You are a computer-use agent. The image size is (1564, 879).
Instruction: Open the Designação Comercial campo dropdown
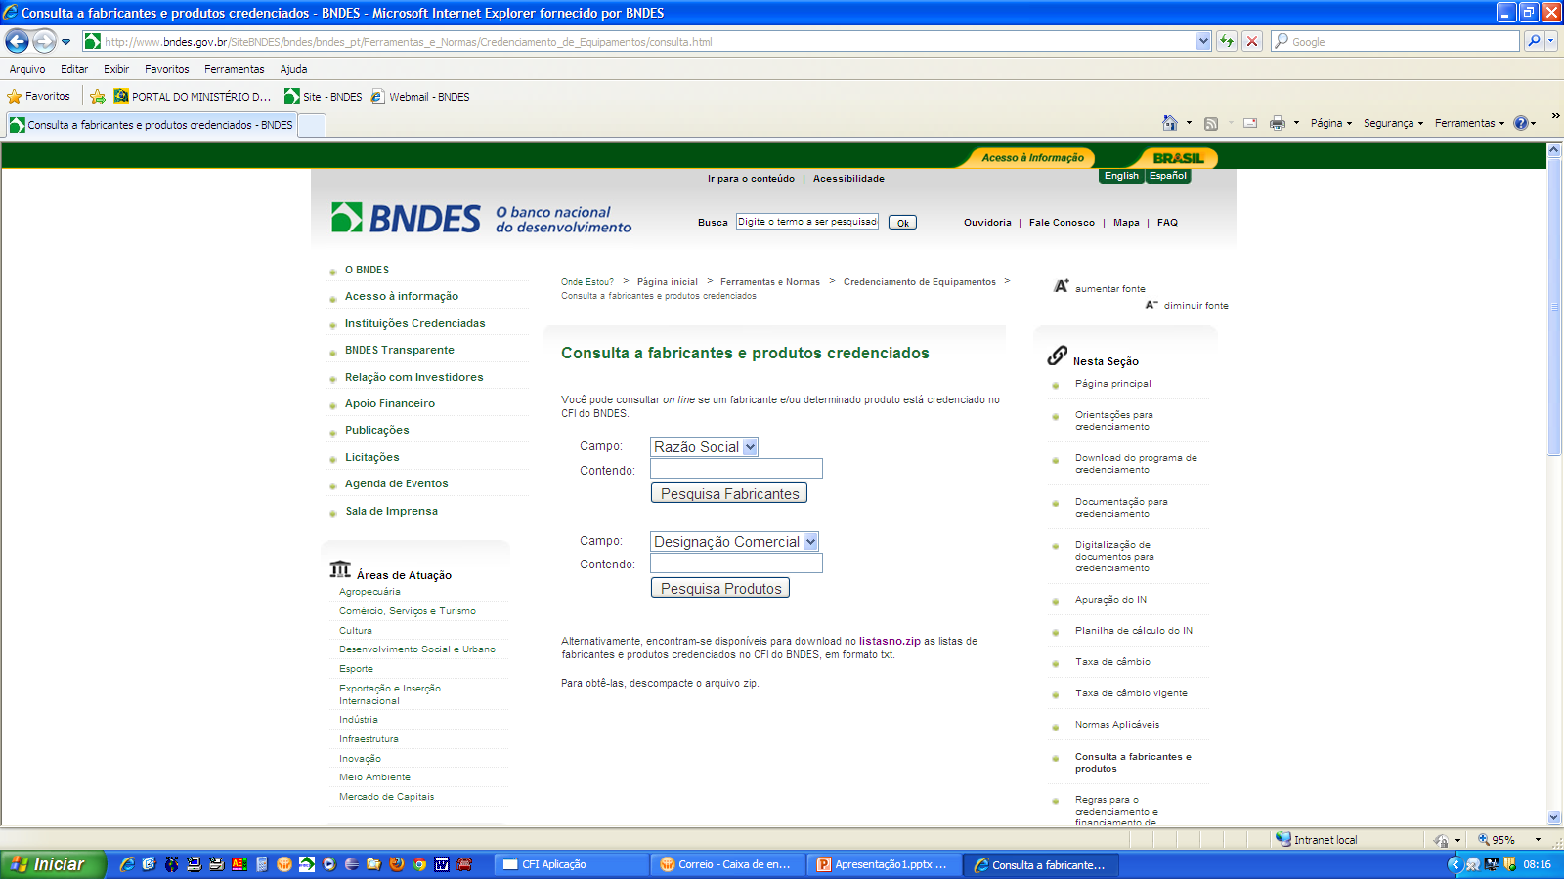point(810,541)
